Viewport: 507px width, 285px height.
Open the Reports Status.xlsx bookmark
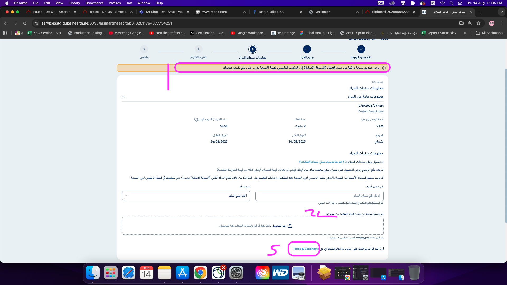[439, 33]
